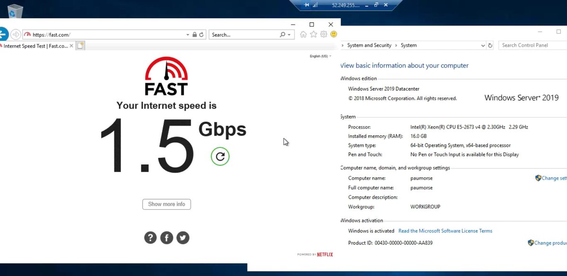
Task: Click the View basic information heading
Action: point(404,66)
